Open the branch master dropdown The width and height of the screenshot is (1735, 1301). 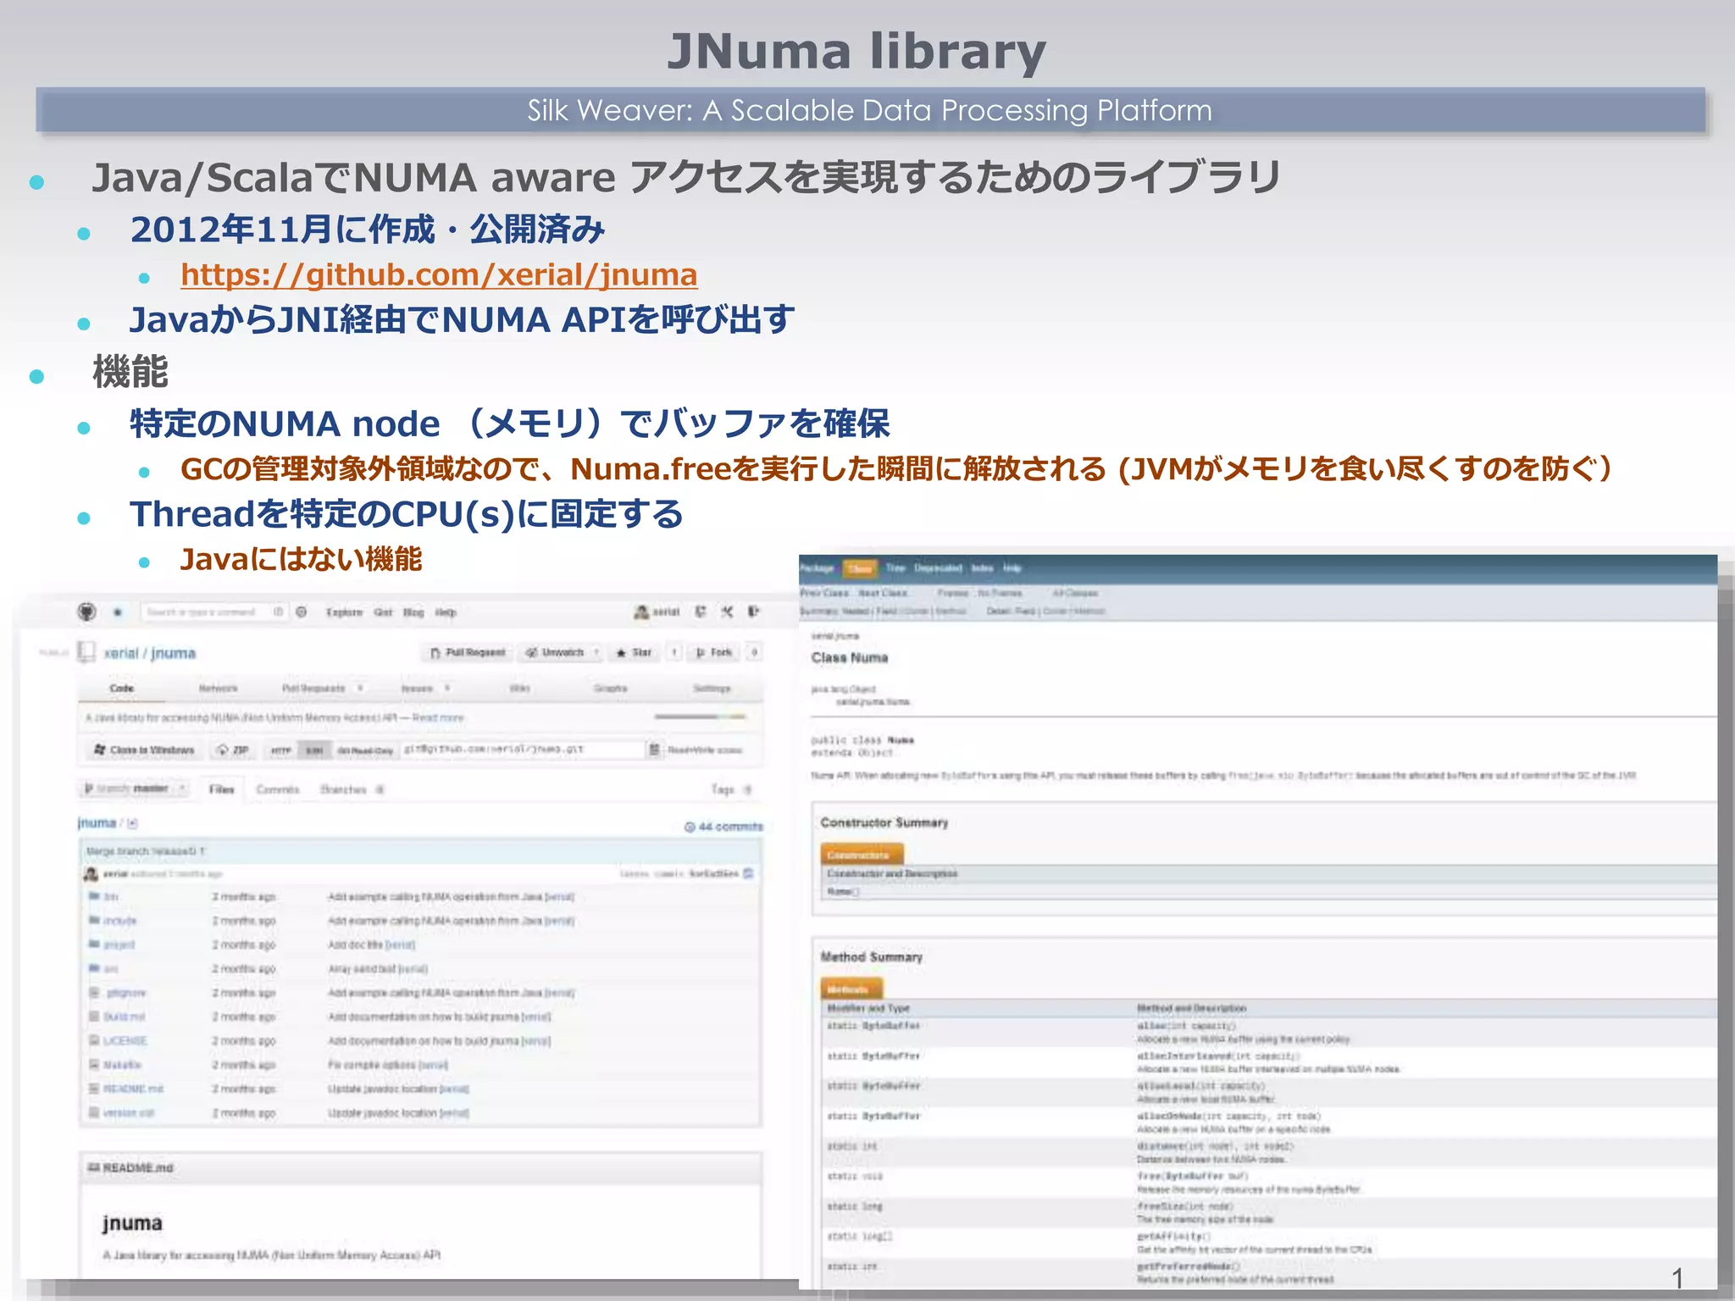coord(135,789)
